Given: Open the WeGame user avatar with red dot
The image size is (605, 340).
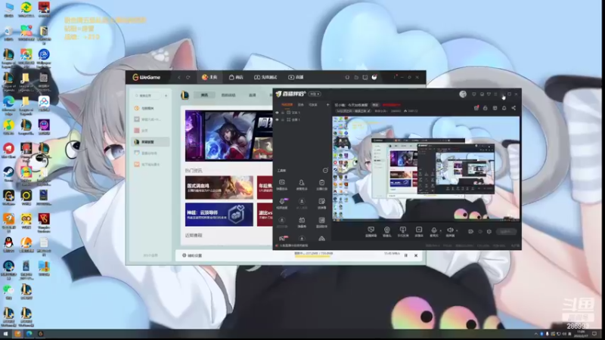Looking at the screenshot, I should tap(374, 78).
